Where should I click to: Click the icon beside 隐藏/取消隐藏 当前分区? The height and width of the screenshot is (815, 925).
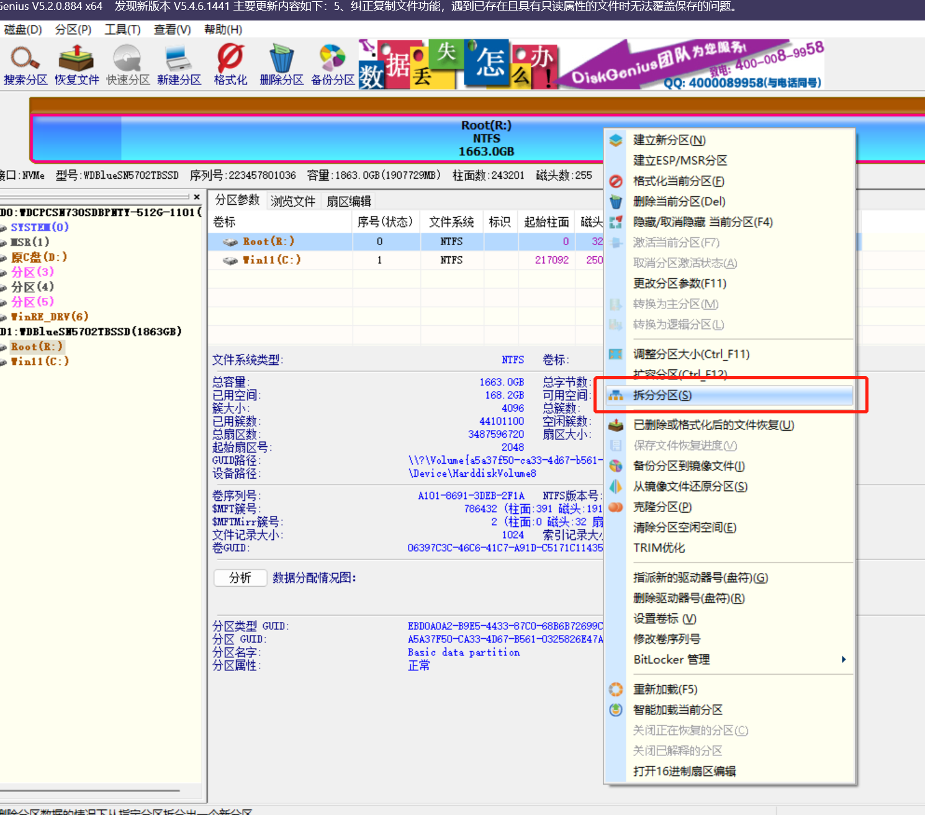click(x=616, y=222)
